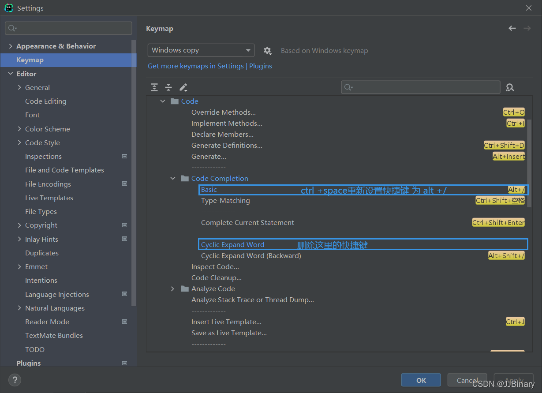The width and height of the screenshot is (542, 393).
Task: Open the TextMate Bundles settings page
Action: (x=54, y=335)
